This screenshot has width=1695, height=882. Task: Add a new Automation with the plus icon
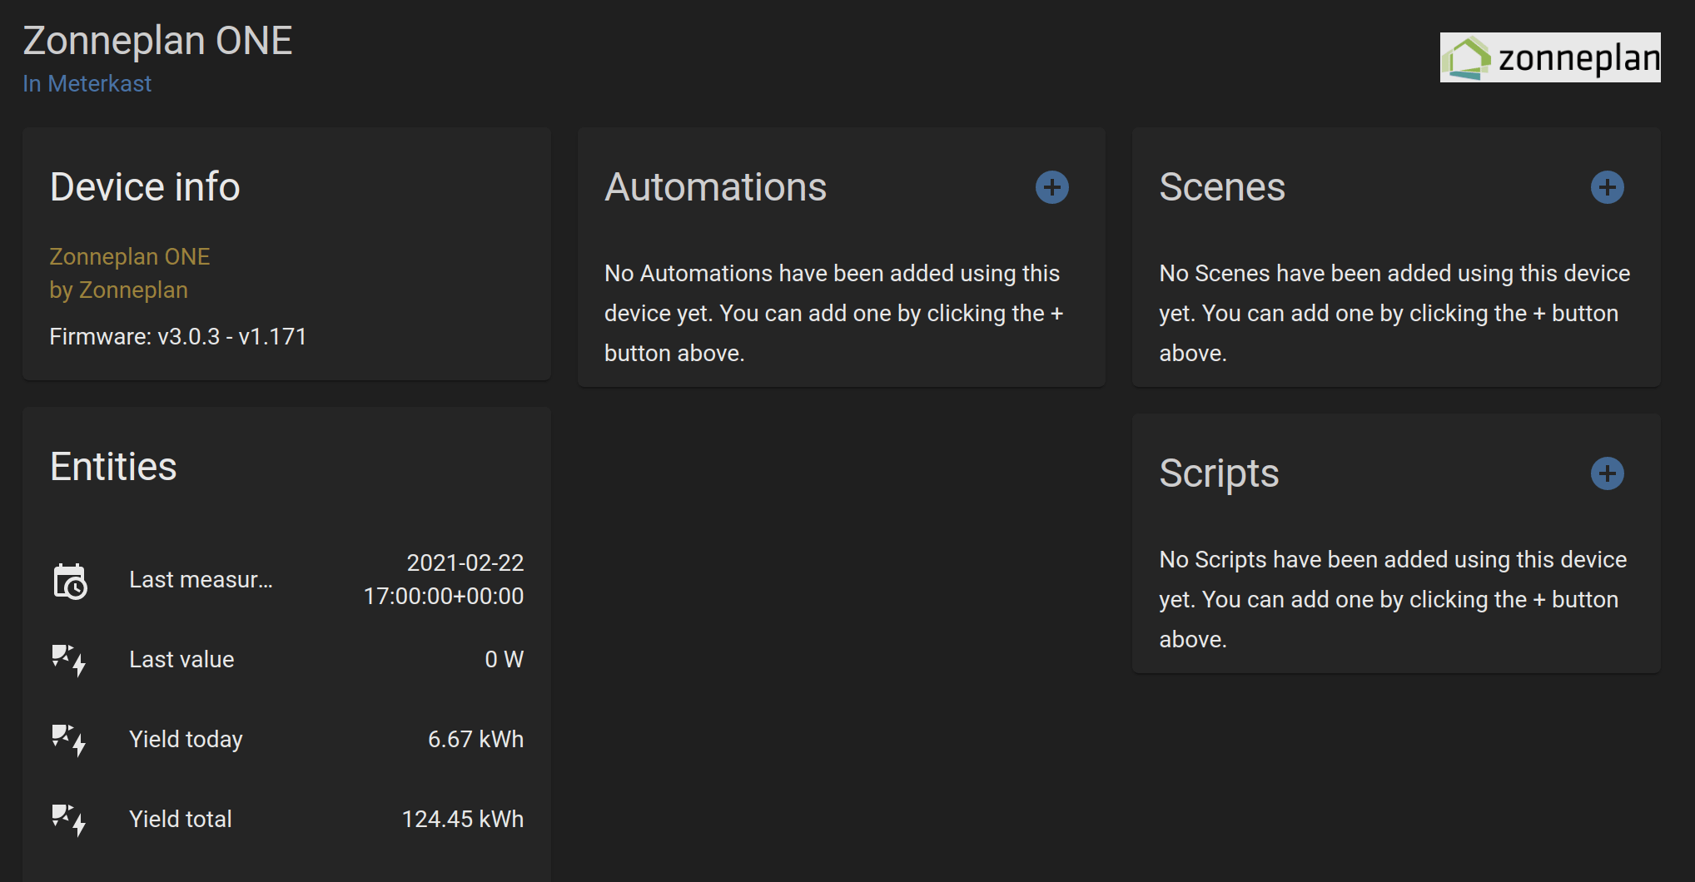1051,187
